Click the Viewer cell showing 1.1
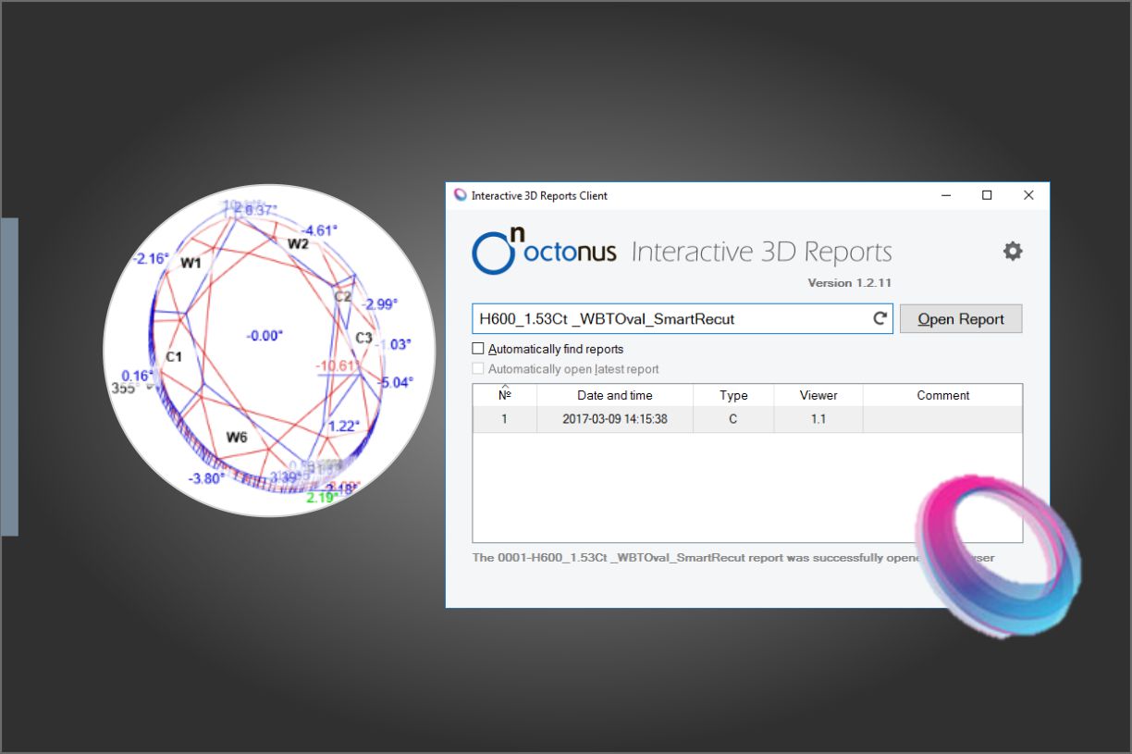This screenshot has width=1132, height=754. click(x=818, y=419)
